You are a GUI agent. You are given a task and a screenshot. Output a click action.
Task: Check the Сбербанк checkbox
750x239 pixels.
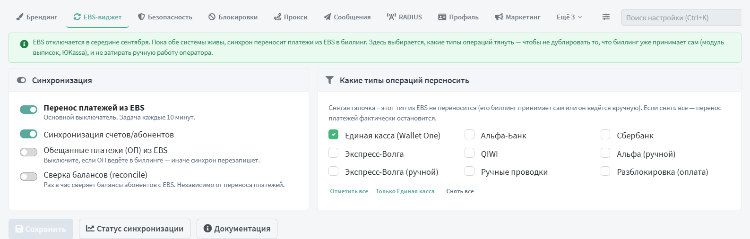click(x=605, y=135)
